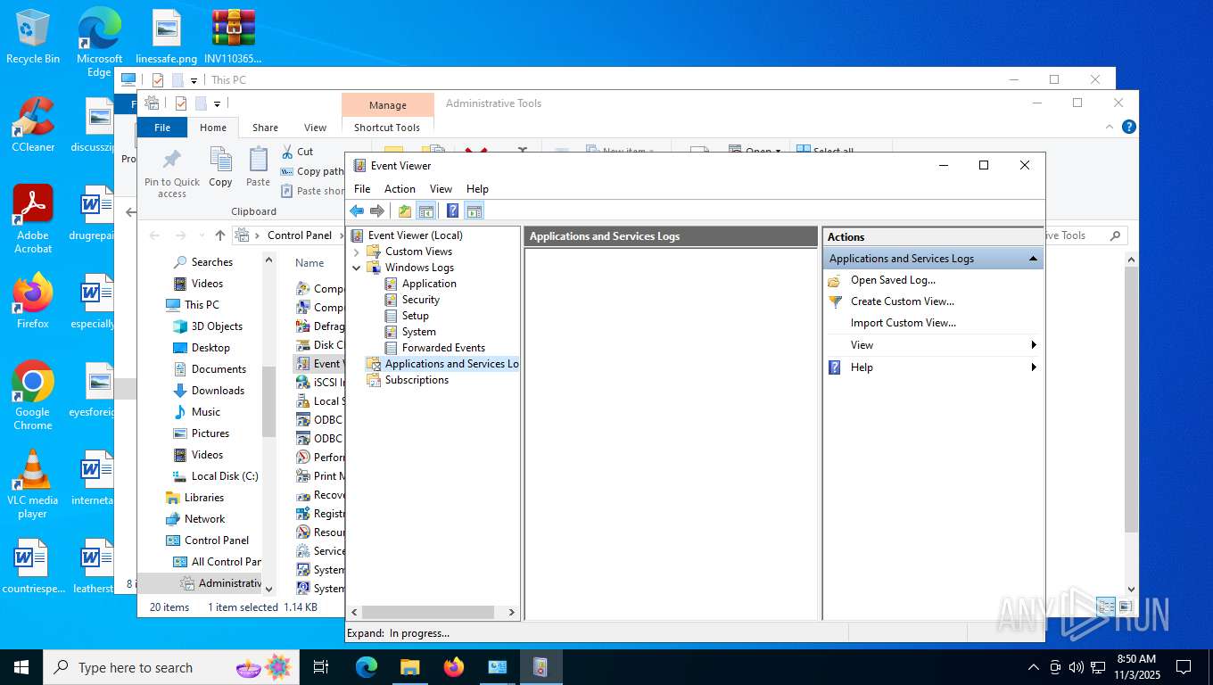Click Up arrow in Explorer navigation bar
The image size is (1213, 685).
coord(220,235)
